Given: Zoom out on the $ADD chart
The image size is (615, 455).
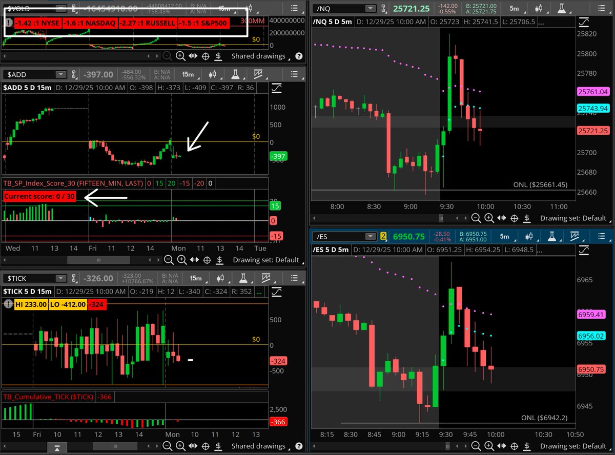Looking at the screenshot, I should pos(169,260).
